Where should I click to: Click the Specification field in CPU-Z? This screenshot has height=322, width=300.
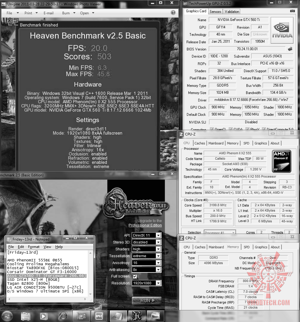click(249, 176)
